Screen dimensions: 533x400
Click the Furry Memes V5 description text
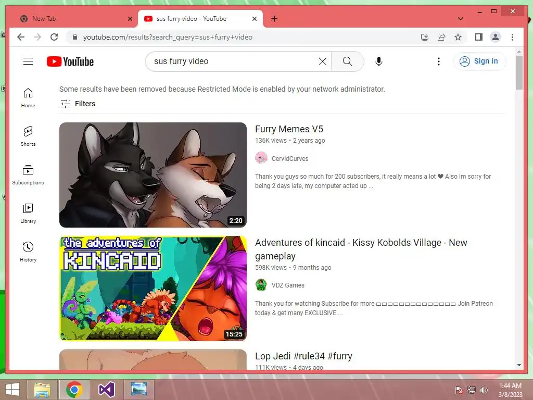(x=373, y=181)
